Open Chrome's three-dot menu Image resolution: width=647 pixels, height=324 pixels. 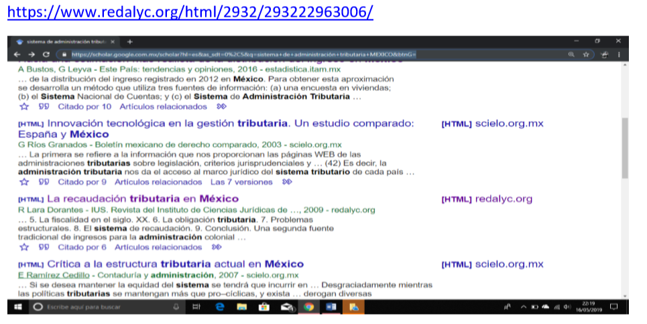(617, 54)
